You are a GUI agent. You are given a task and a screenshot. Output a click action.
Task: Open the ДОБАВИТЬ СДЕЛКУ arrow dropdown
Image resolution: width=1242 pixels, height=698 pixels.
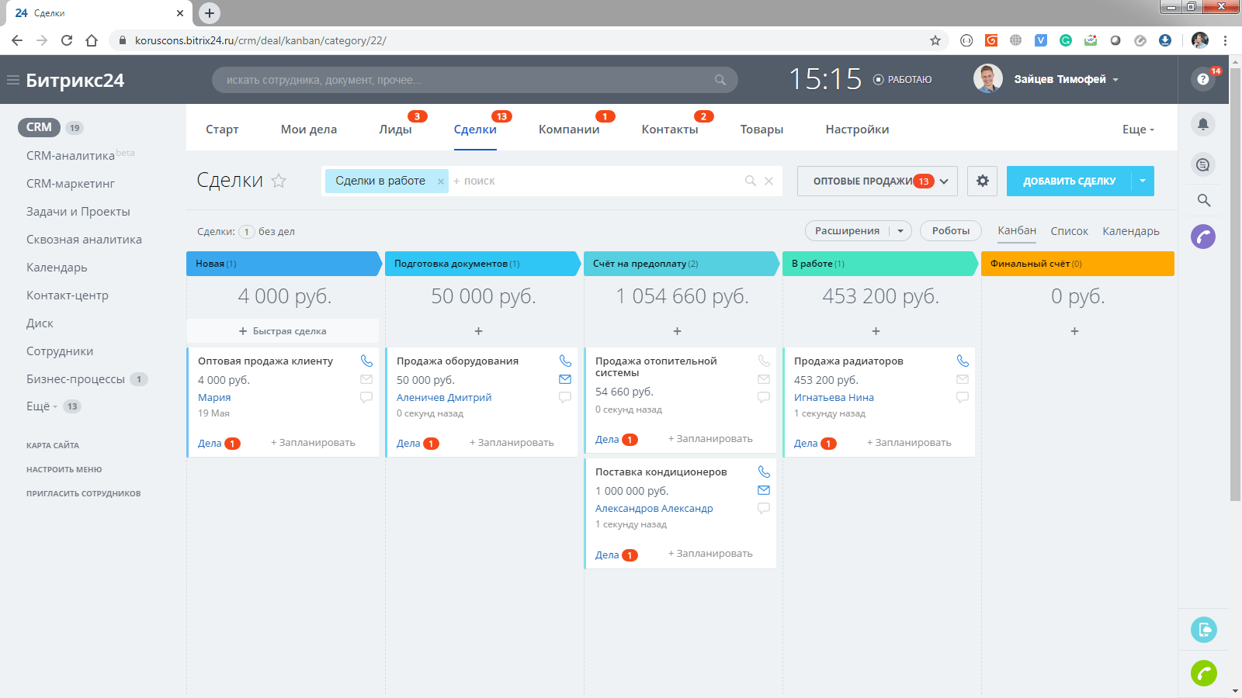(x=1143, y=181)
